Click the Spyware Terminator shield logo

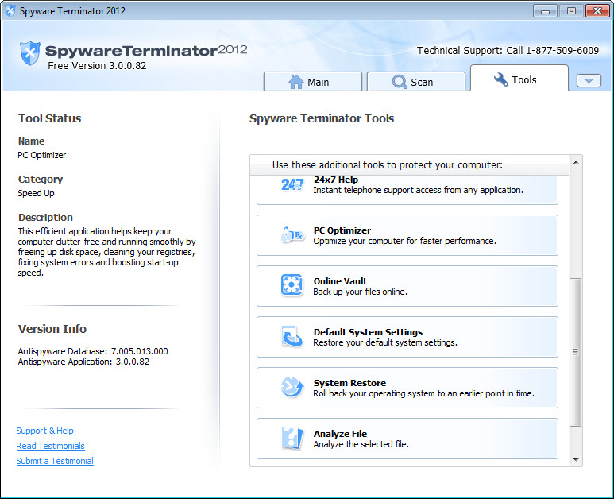[29, 53]
